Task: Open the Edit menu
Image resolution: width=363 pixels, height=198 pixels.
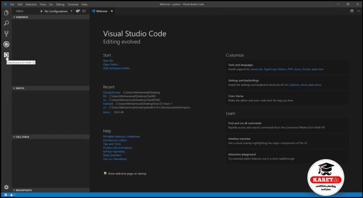Action: coord(20,4)
